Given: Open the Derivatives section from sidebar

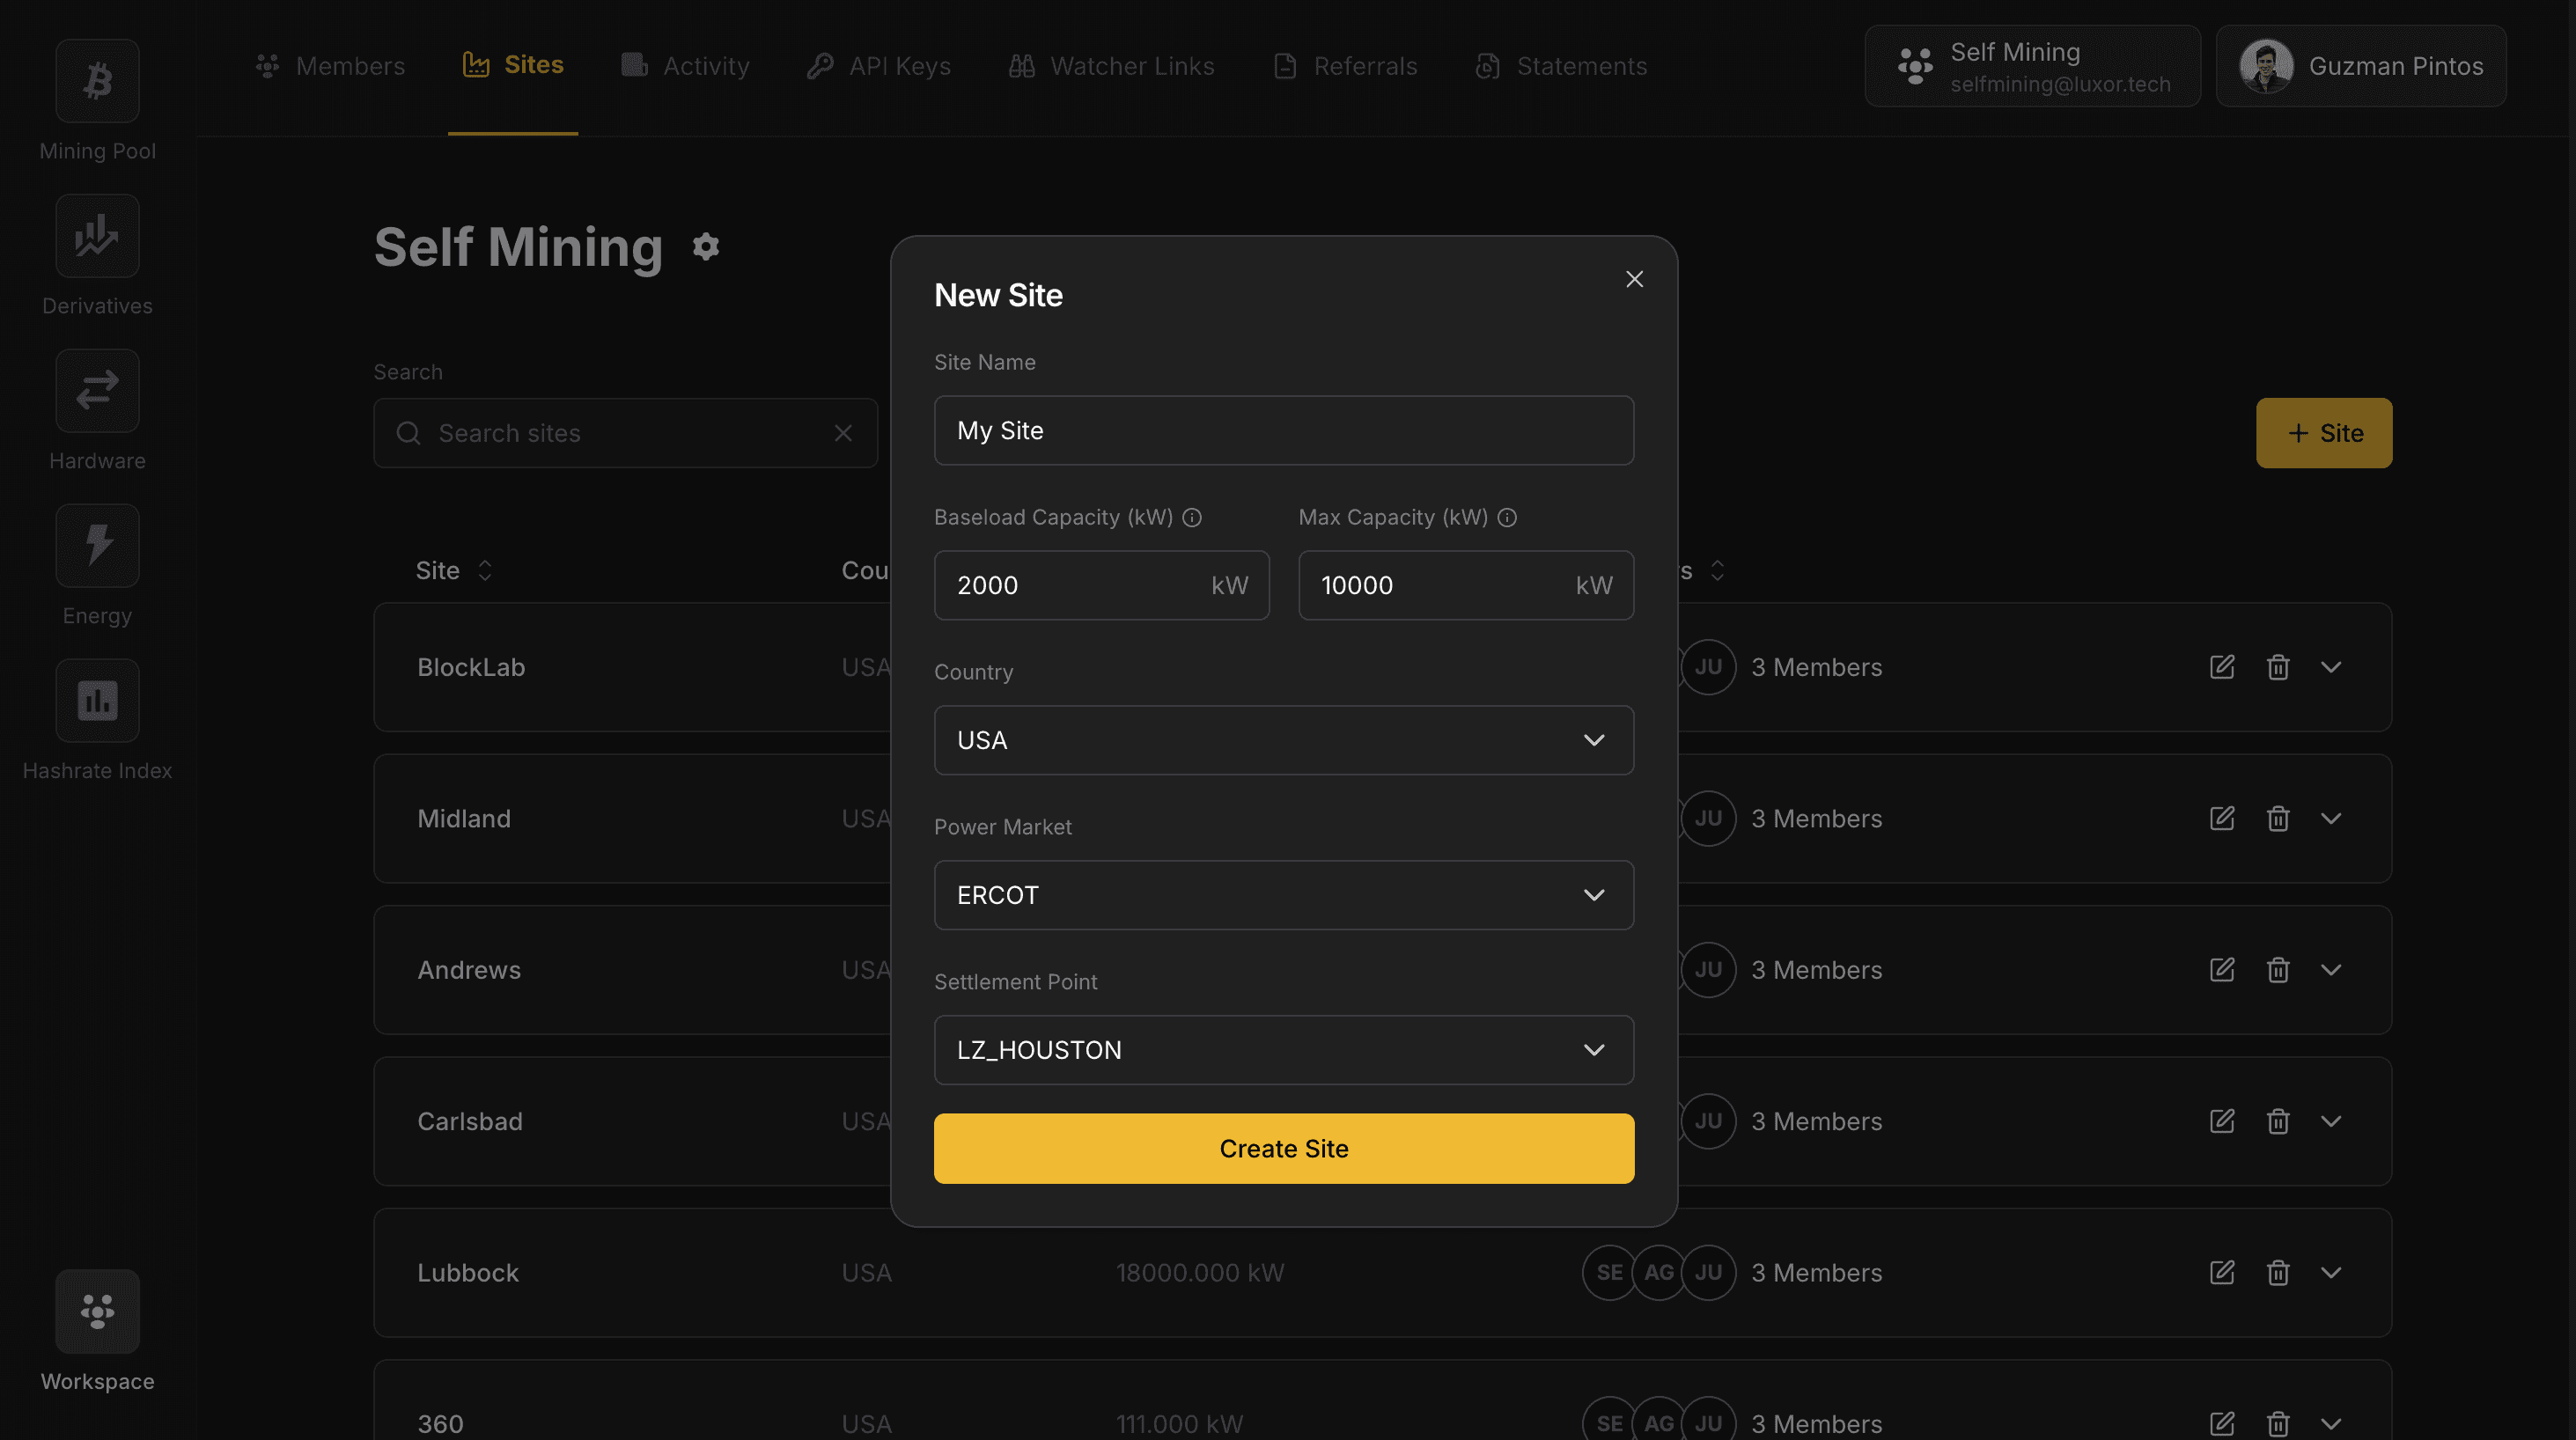Looking at the screenshot, I should pyautogui.click(x=96, y=236).
